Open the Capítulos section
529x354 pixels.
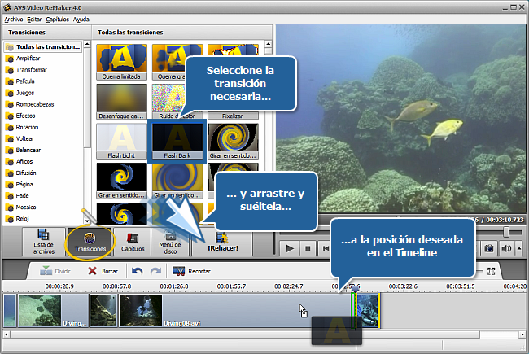click(133, 242)
